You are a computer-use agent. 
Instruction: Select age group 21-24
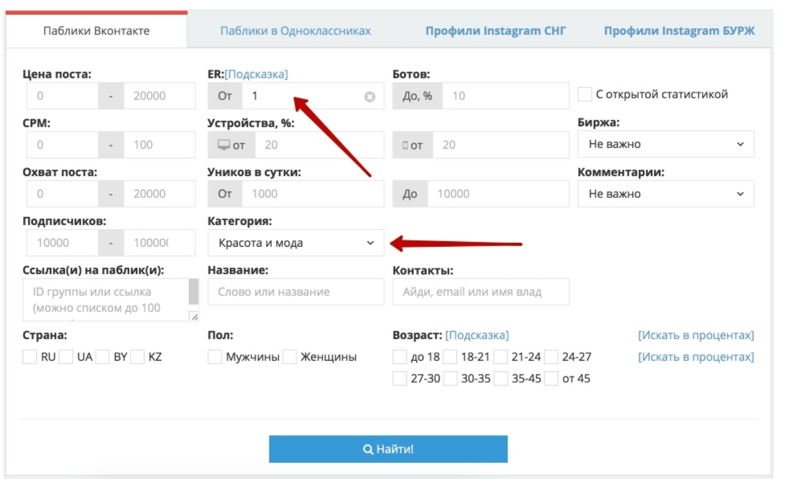click(x=500, y=357)
